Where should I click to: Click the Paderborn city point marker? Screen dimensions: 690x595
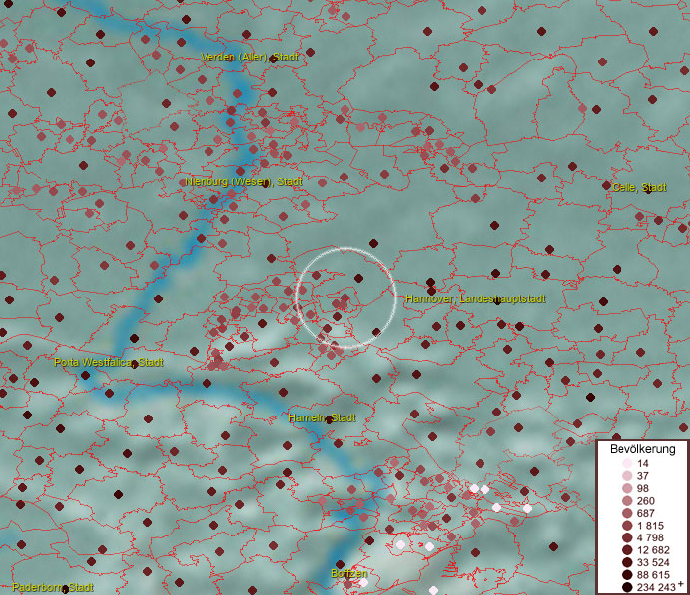66,588
